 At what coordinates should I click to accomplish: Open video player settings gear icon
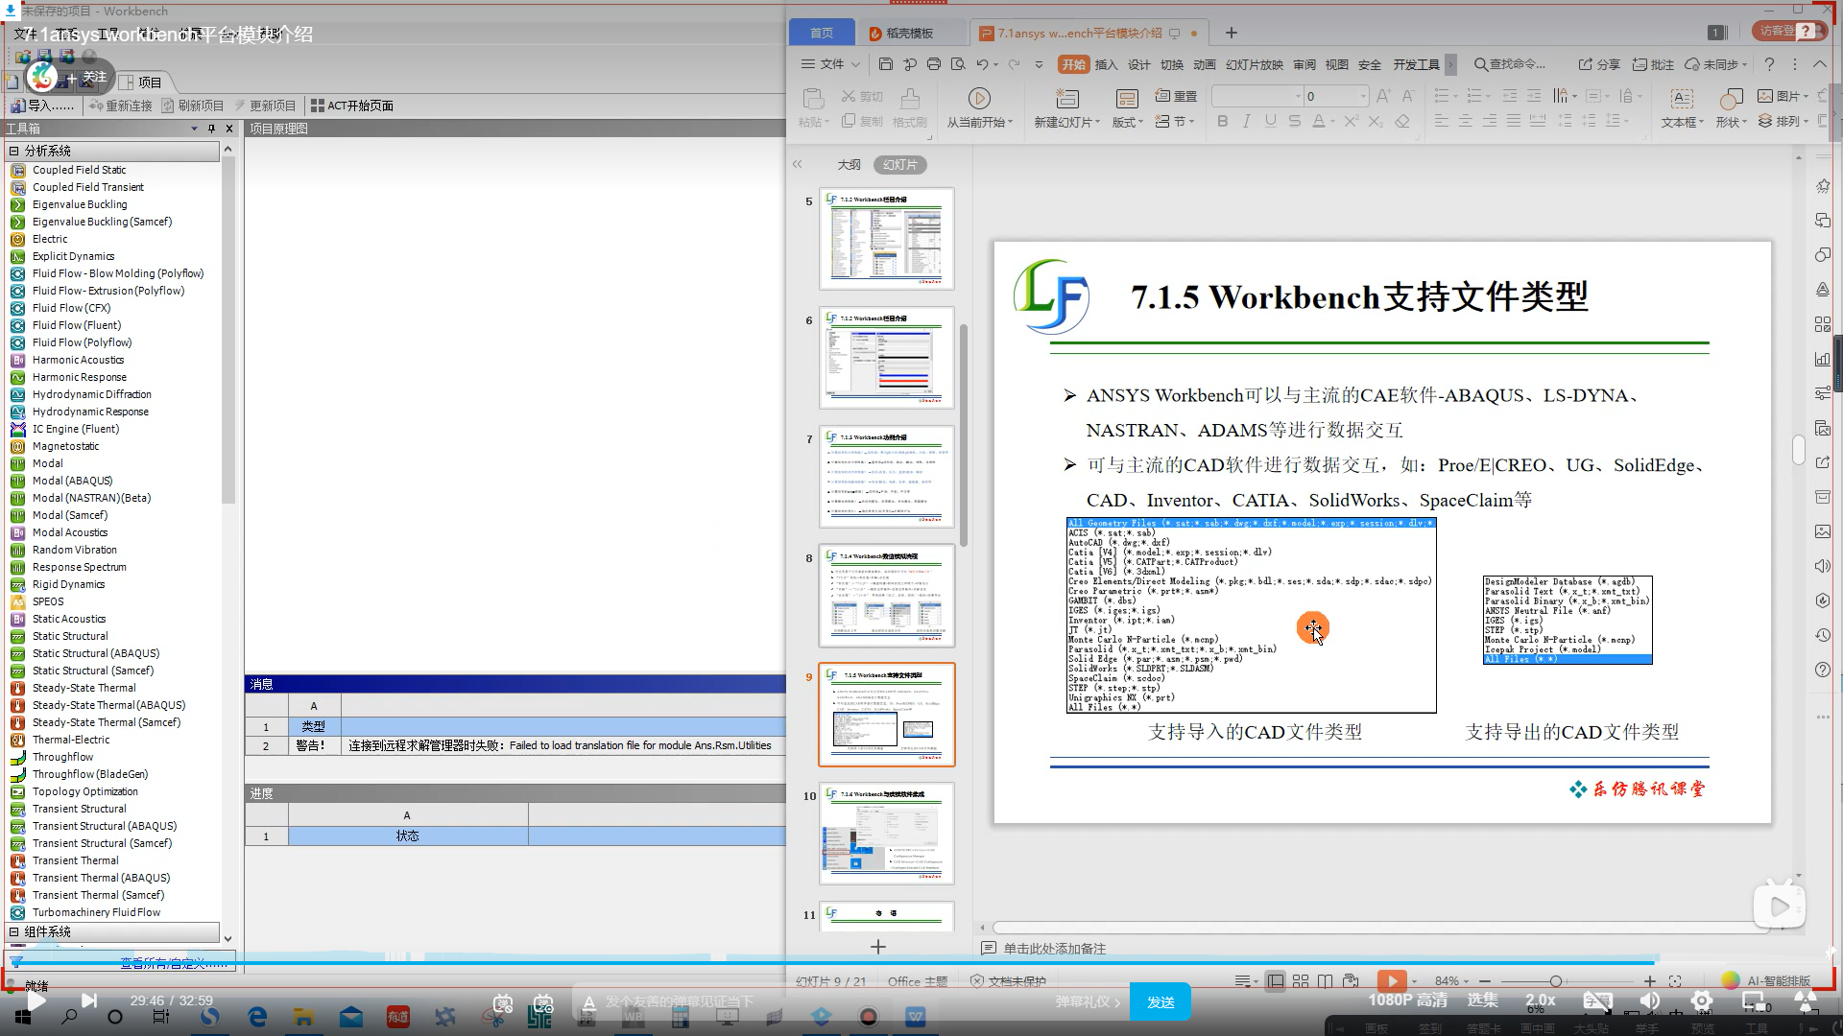[x=1701, y=1001]
